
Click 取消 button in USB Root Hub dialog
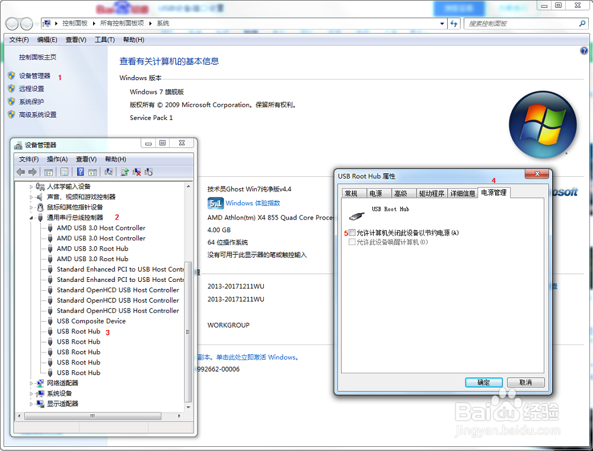(x=525, y=383)
